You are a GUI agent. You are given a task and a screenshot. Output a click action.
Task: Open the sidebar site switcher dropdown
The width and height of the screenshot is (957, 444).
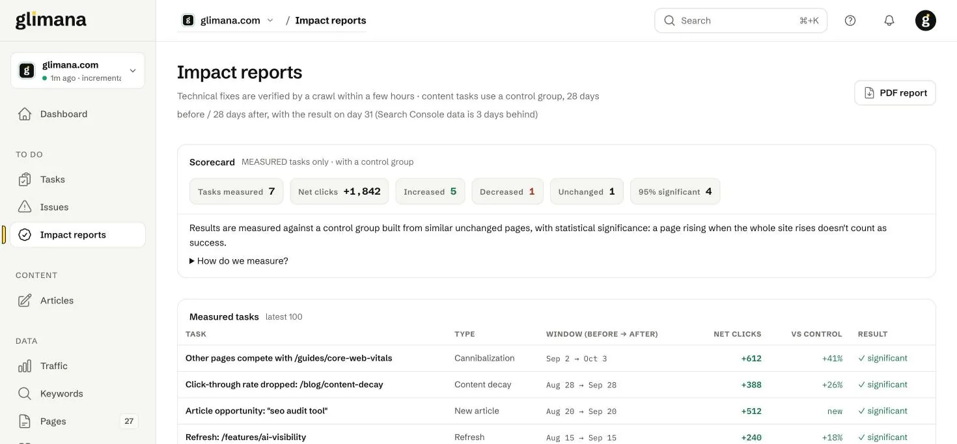pyautogui.click(x=77, y=70)
